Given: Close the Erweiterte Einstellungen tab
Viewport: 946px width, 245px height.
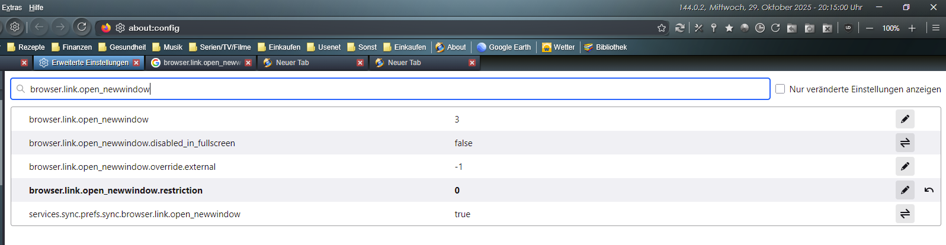Looking at the screenshot, I should point(136,63).
